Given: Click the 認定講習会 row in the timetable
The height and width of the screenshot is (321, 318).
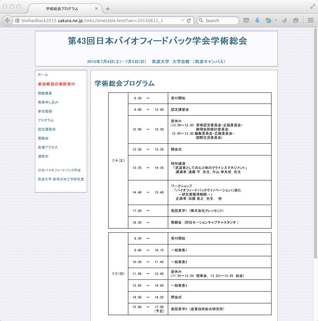Looking at the screenshot, I should tap(200, 110).
